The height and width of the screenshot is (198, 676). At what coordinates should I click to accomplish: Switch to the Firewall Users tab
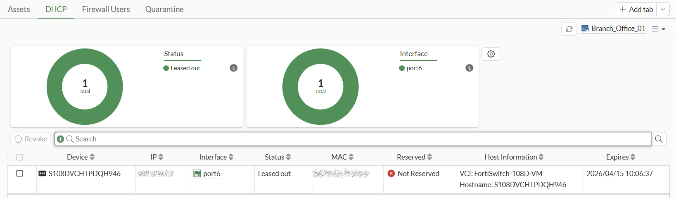click(106, 9)
